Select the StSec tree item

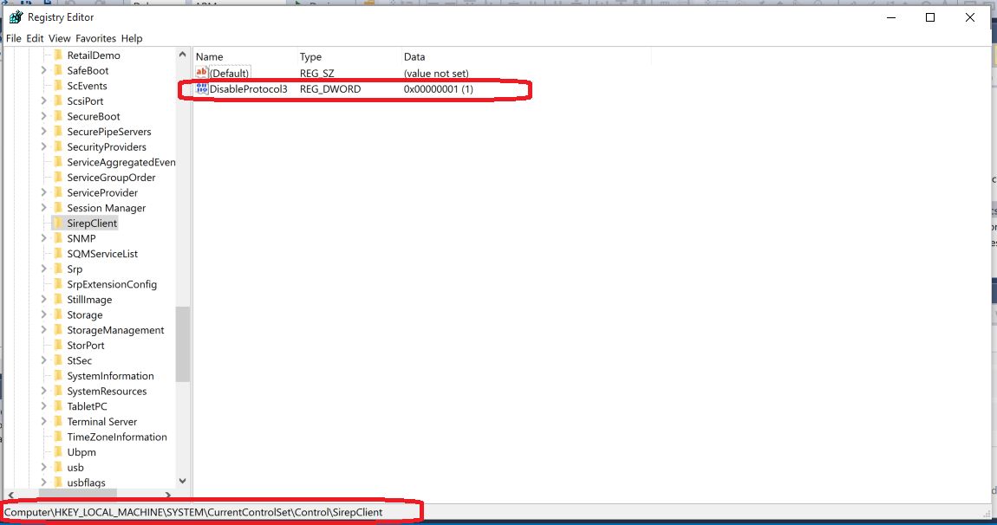(x=80, y=360)
